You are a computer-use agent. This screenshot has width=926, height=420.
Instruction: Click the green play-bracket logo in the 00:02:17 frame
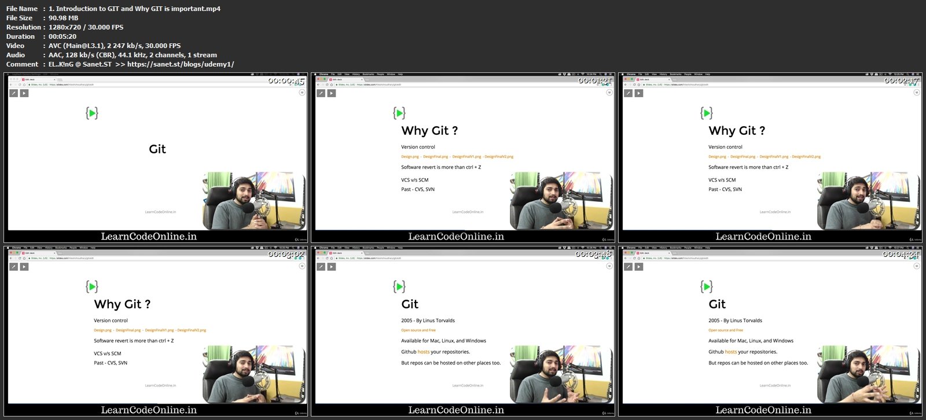point(707,113)
